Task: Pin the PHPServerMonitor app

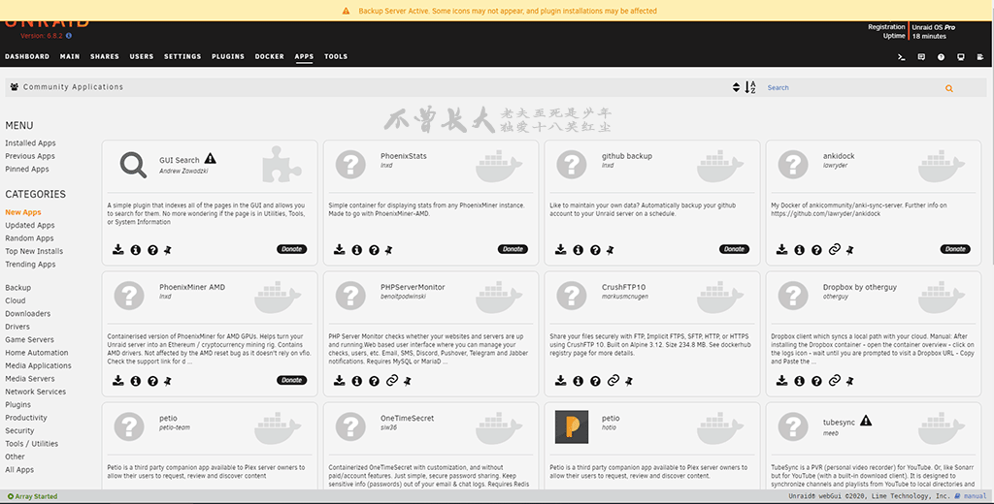Action: 409,381
